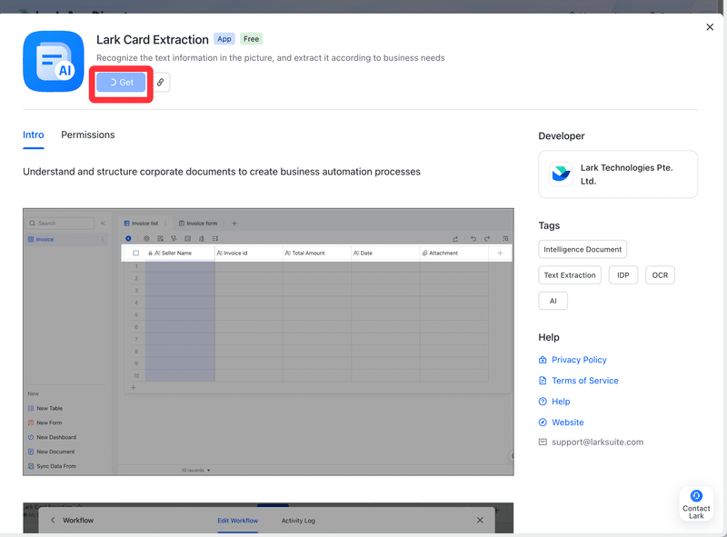
Task: Click Invoice form tab in preview
Action: (198, 224)
